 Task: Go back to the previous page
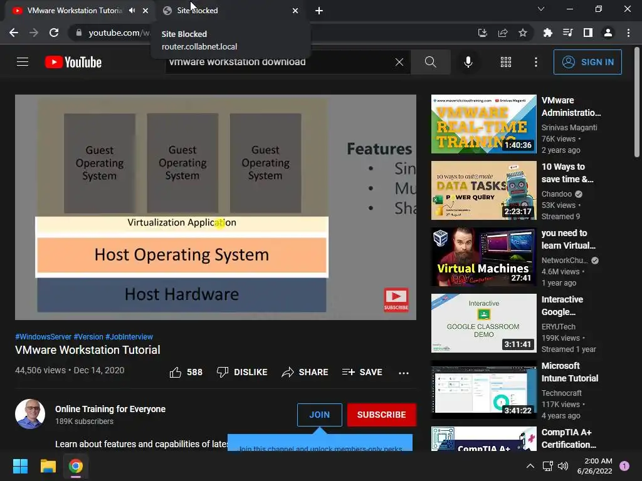click(14, 33)
